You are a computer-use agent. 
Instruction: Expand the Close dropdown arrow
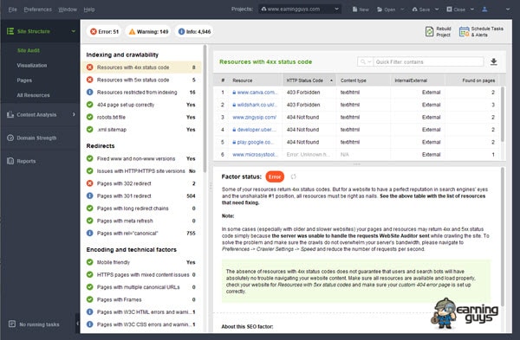tap(472, 10)
